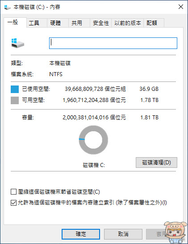188x244 pixels.
Task: Select the 1.81 TB capacity value
Action: tap(149, 118)
